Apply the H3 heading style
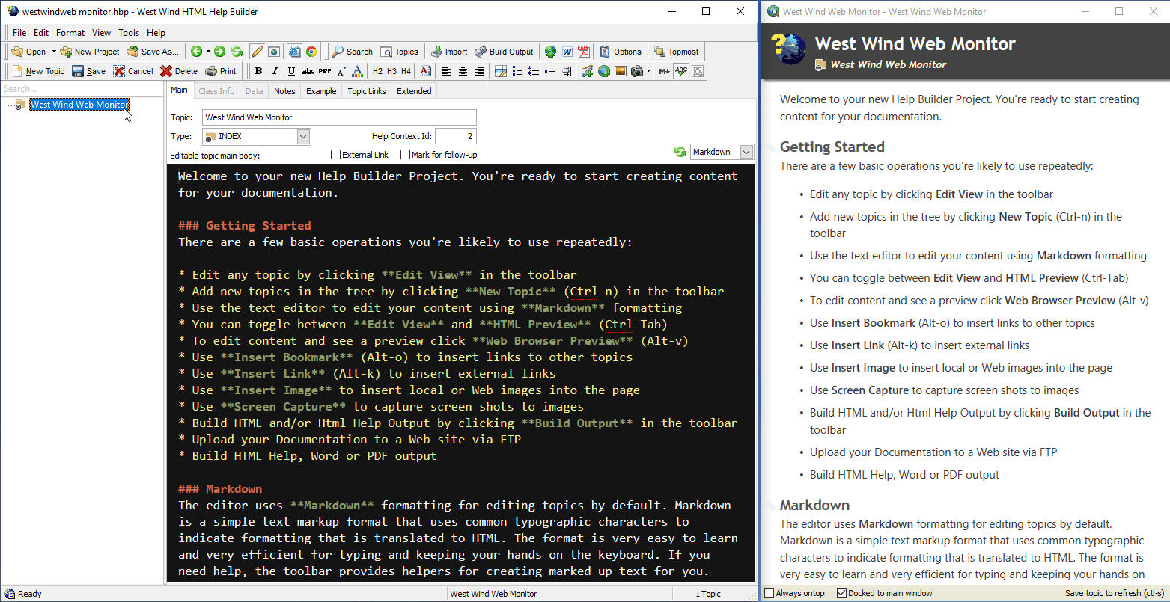 pyautogui.click(x=391, y=71)
